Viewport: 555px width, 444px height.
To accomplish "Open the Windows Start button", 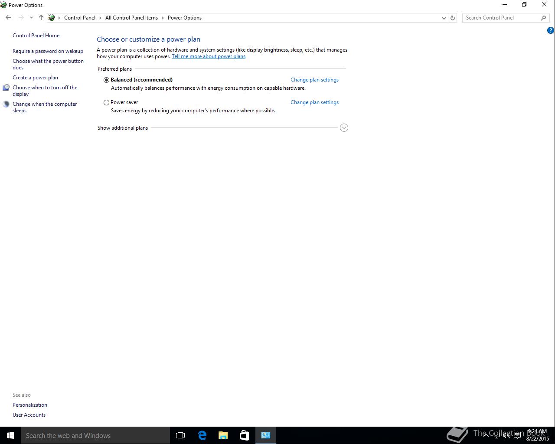I will [10, 435].
